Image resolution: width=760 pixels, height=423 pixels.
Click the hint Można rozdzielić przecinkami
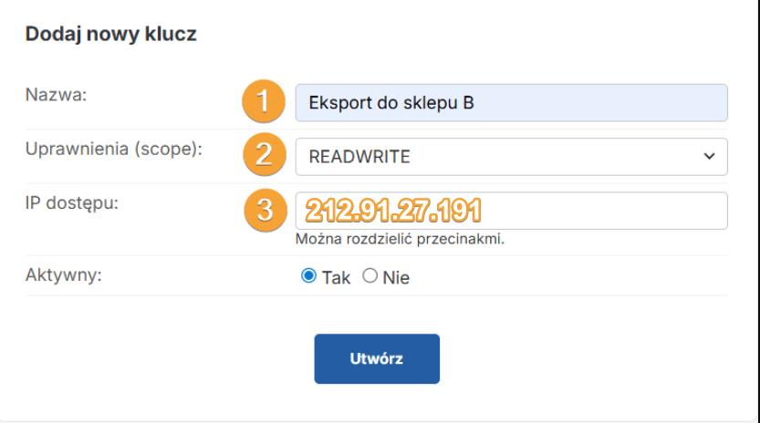[401, 239]
